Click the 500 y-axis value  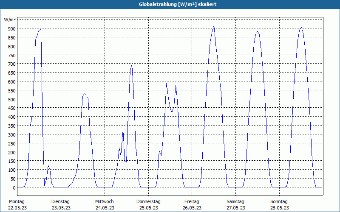tap(12, 100)
